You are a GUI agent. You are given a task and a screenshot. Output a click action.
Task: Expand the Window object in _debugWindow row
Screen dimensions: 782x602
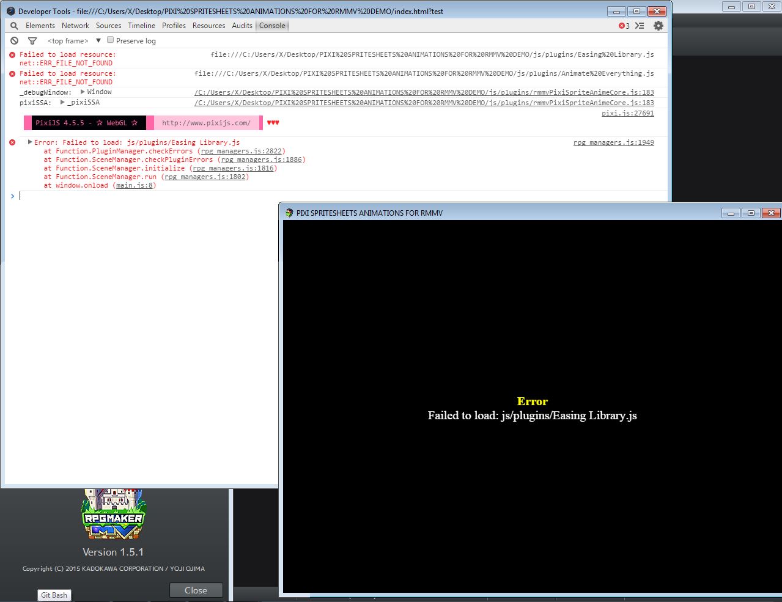(83, 92)
